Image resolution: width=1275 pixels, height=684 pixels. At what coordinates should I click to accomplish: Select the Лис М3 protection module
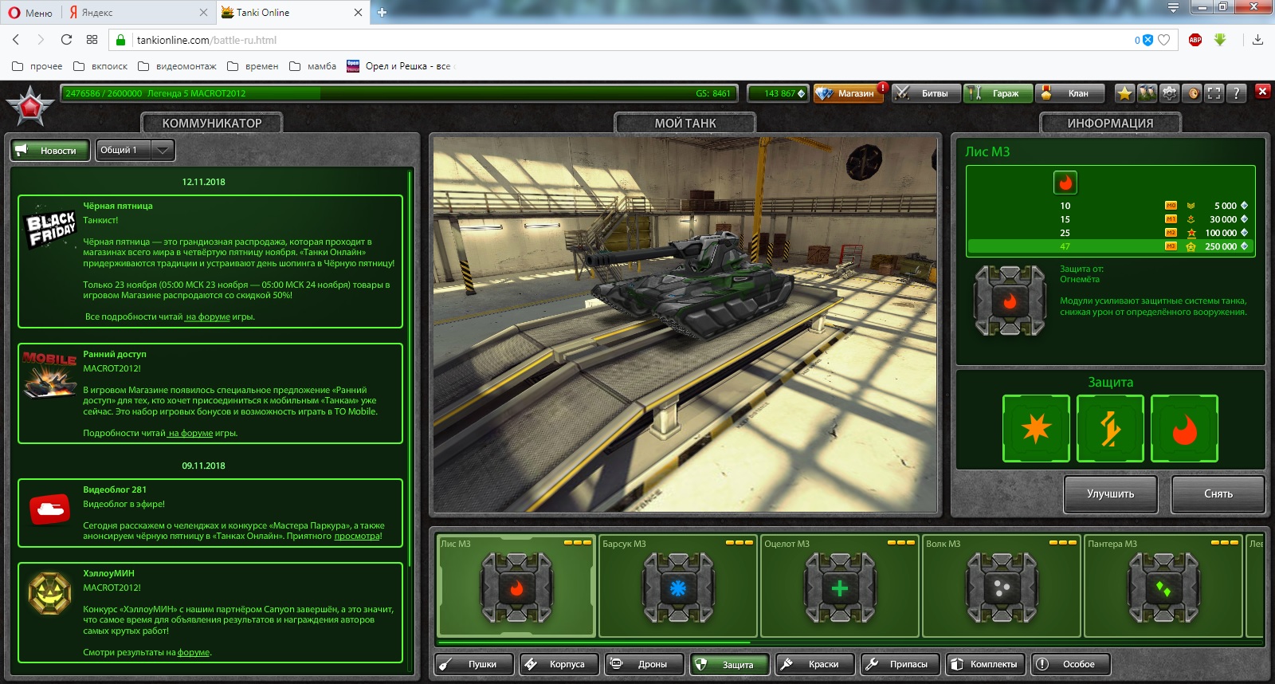coord(516,586)
